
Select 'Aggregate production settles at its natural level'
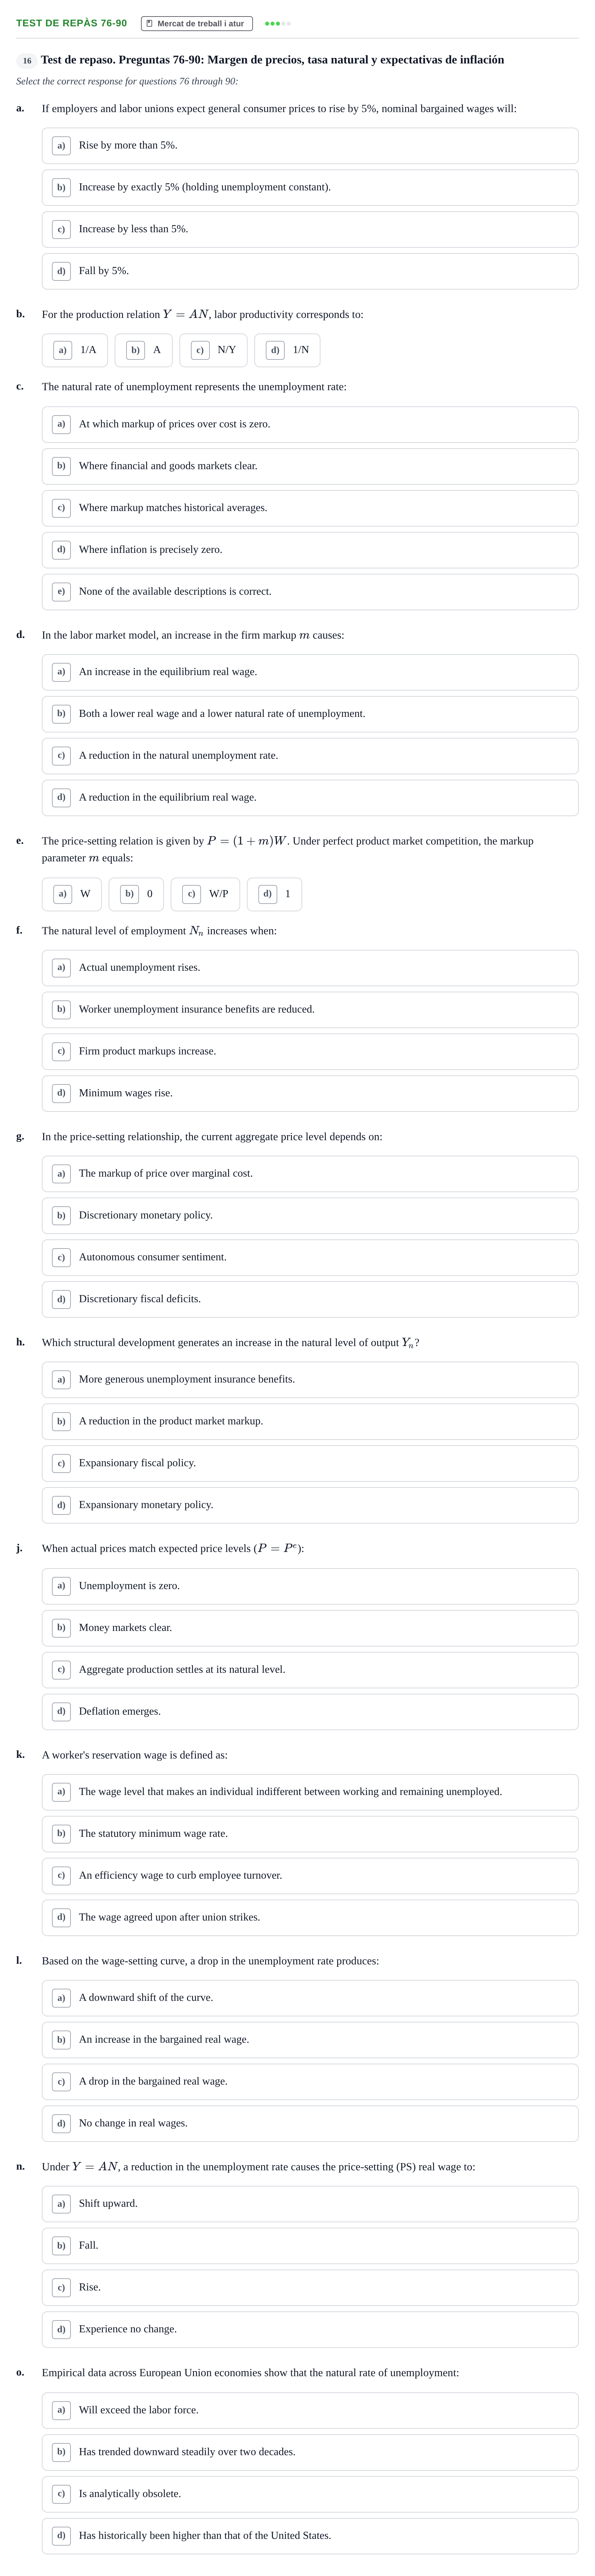click(x=310, y=1669)
